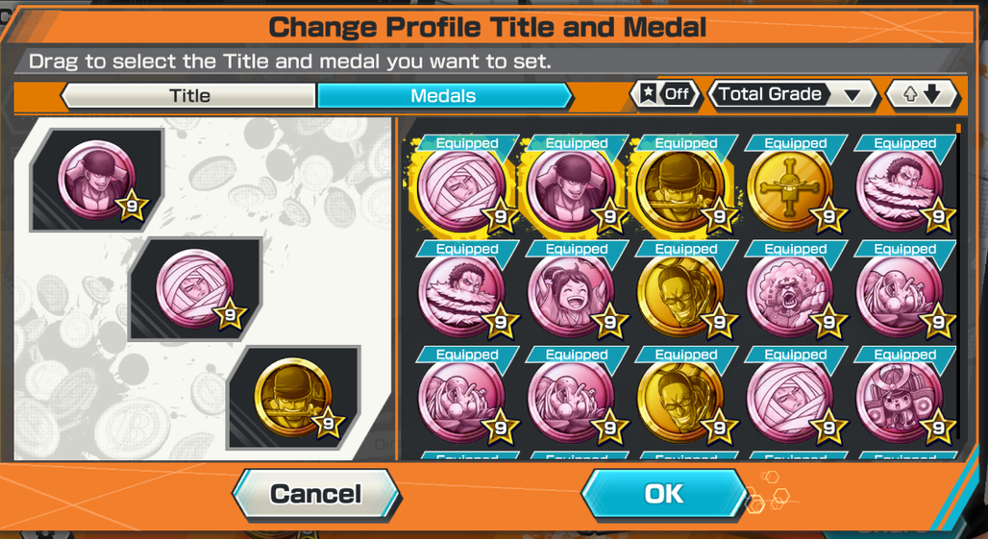Click the equipped bandana medal slot on left
Image resolution: width=988 pixels, height=539 pixels.
(96, 180)
